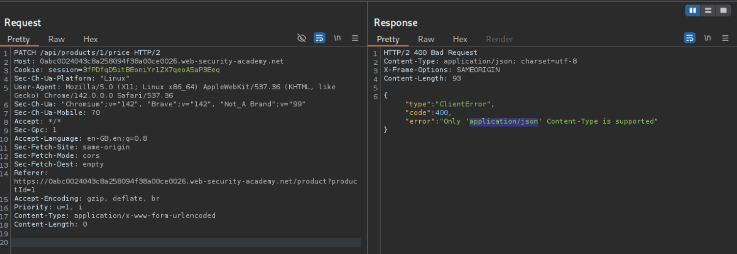Click the PATCH /api/products/1/price request line
Viewport: 737px width, 254px height.
[x=87, y=52]
